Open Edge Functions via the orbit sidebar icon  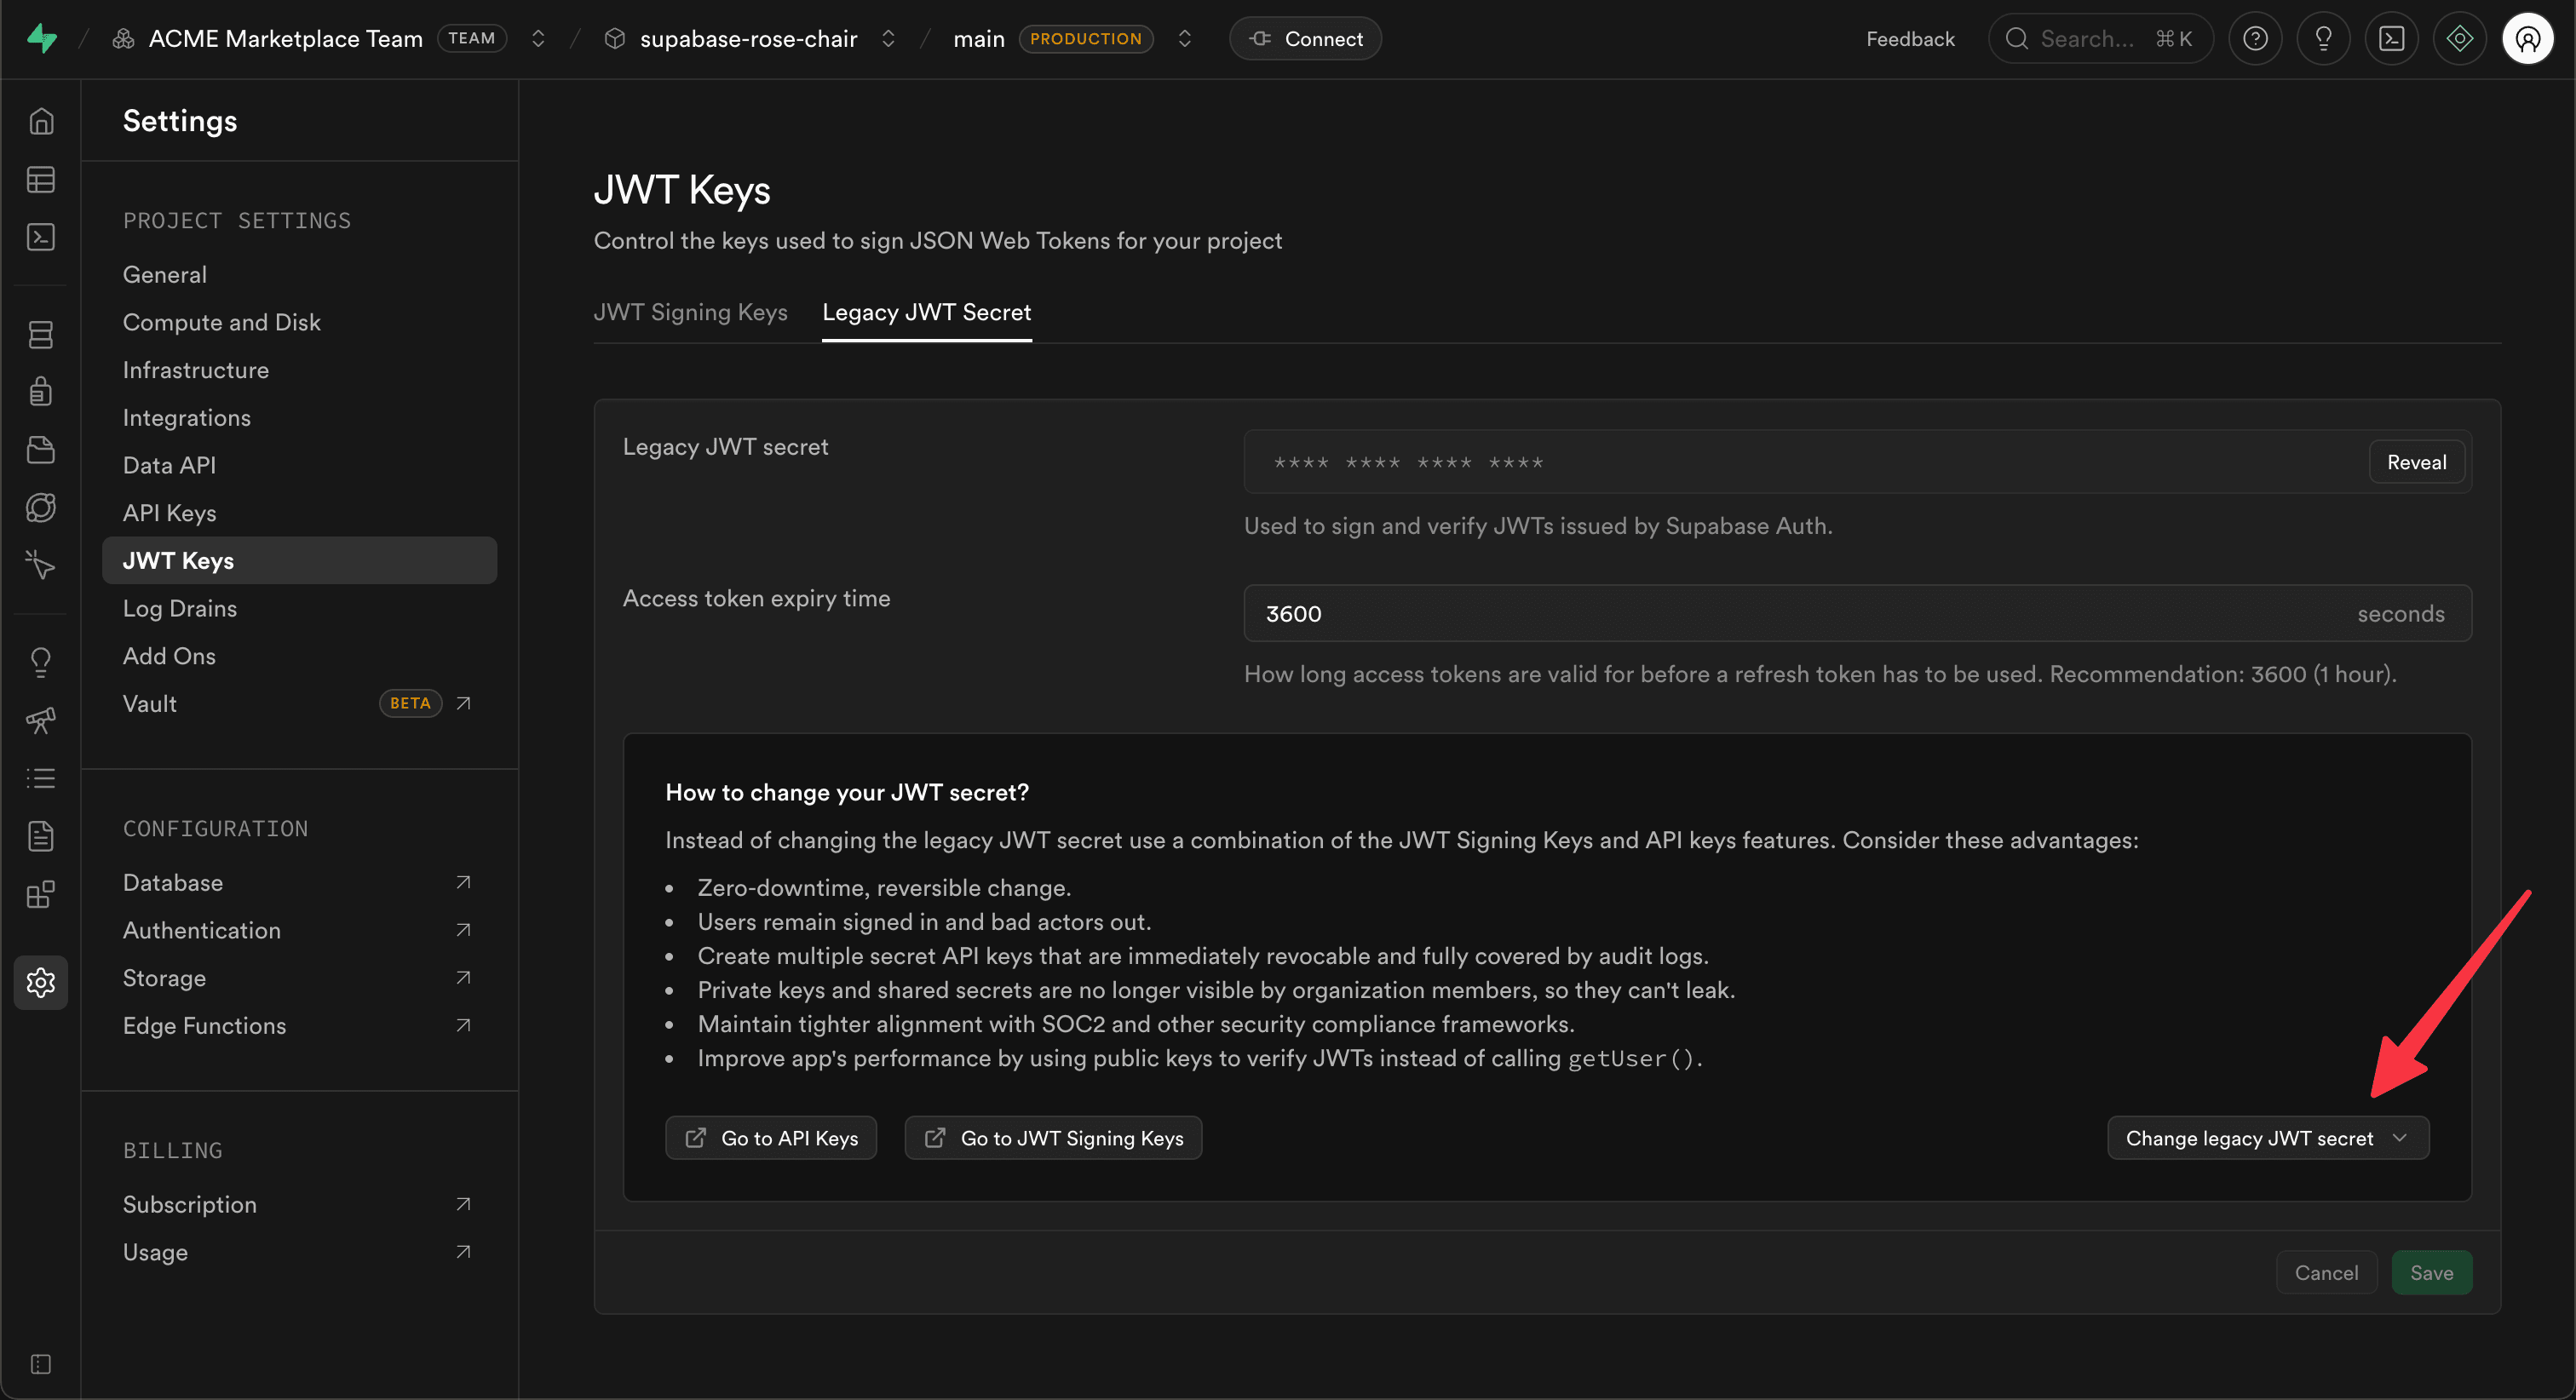tap(40, 507)
